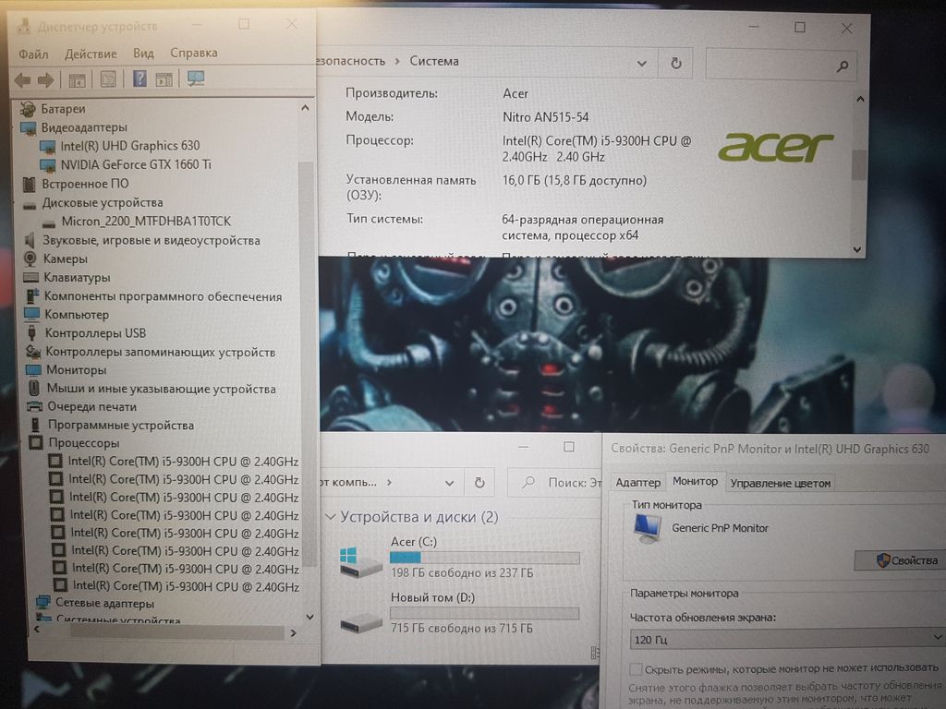Open the Новый том (D:) drive icon
The image size is (946, 709).
pyautogui.click(x=360, y=623)
